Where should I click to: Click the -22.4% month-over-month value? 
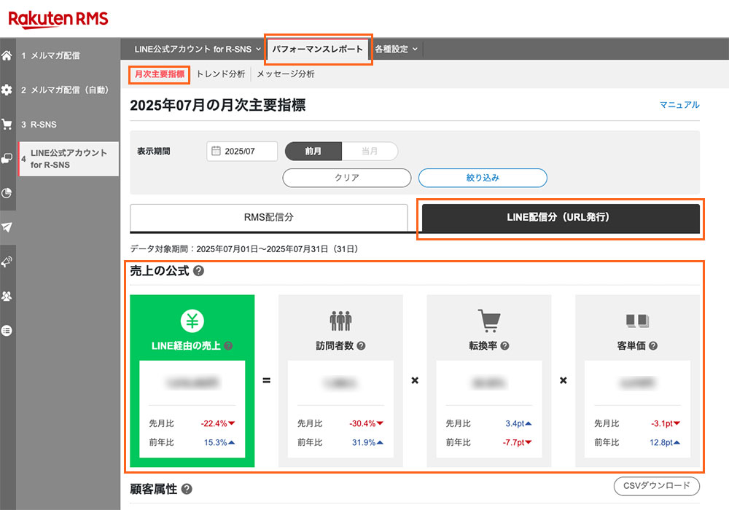(214, 423)
